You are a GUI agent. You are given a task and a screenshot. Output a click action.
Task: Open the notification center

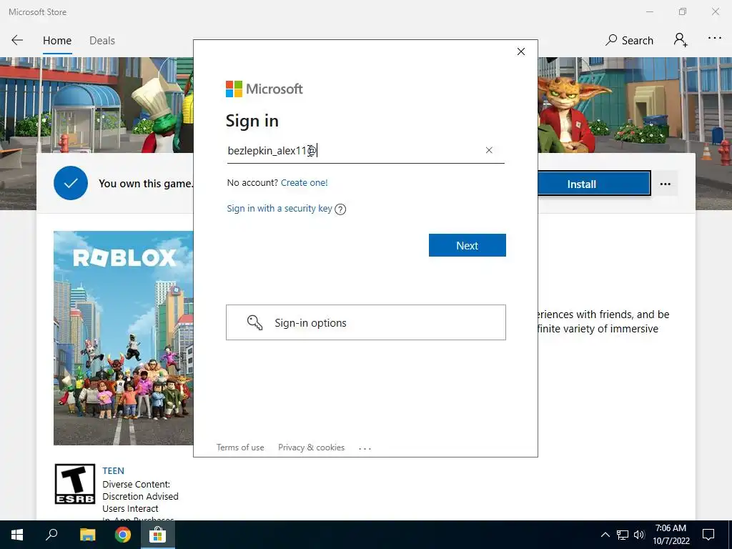[708, 535]
